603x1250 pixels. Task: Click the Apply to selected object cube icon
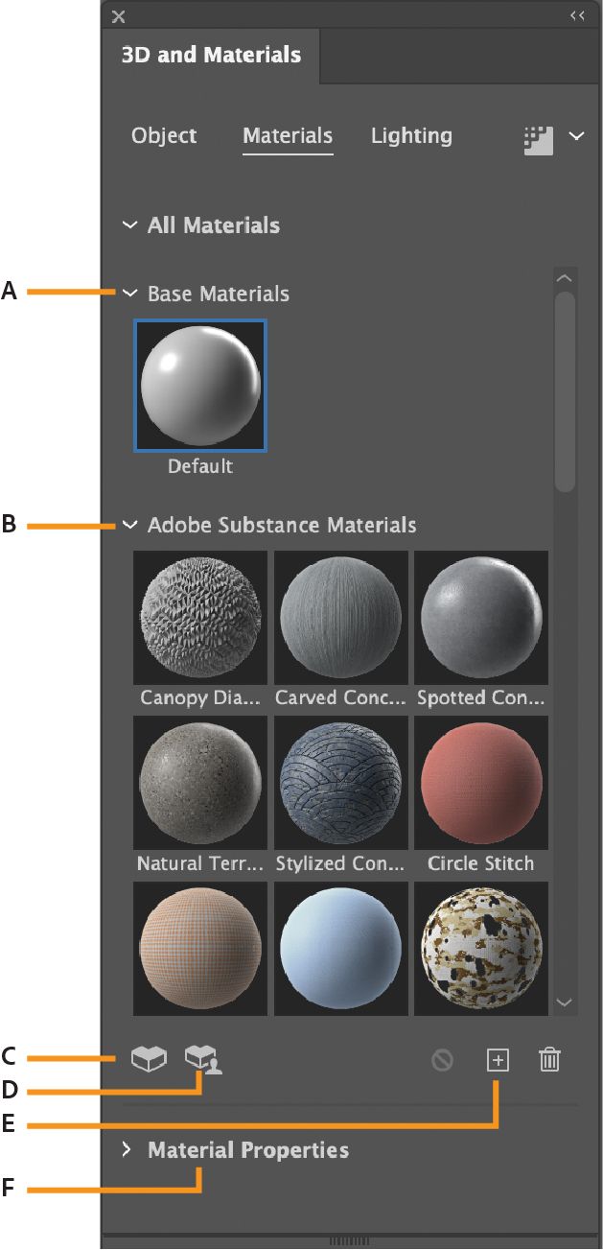coord(149,1058)
